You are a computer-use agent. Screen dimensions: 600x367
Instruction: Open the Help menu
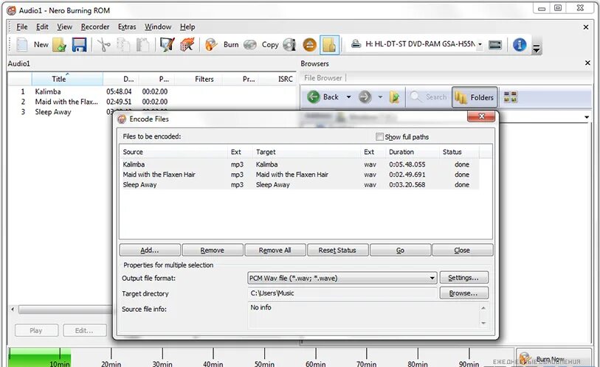pyautogui.click(x=187, y=27)
